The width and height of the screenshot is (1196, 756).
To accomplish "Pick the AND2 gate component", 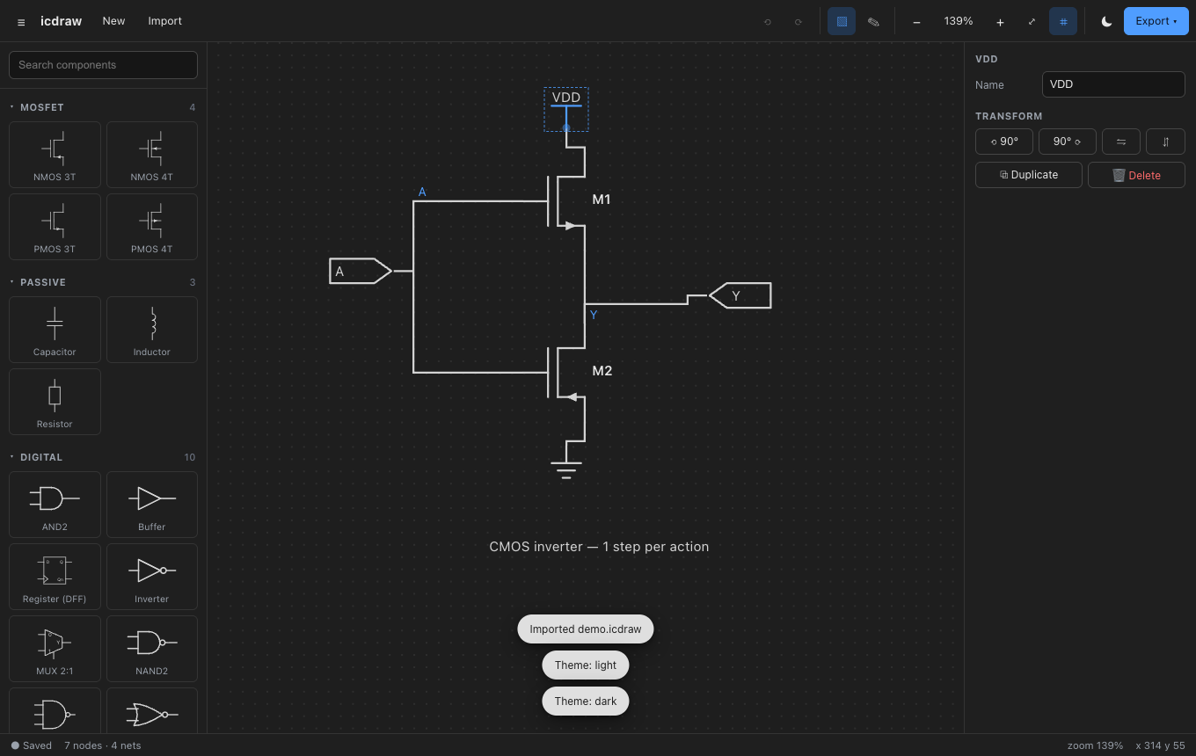I will [55, 505].
